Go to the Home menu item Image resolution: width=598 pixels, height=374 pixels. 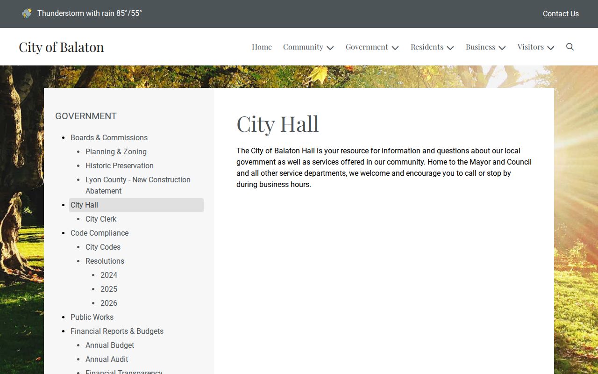click(x=262, y=47)
